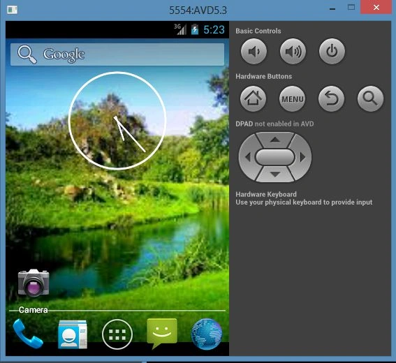Click the Camera label text
This screenshot has width=396, height=363.
click(x=33, y=310)
